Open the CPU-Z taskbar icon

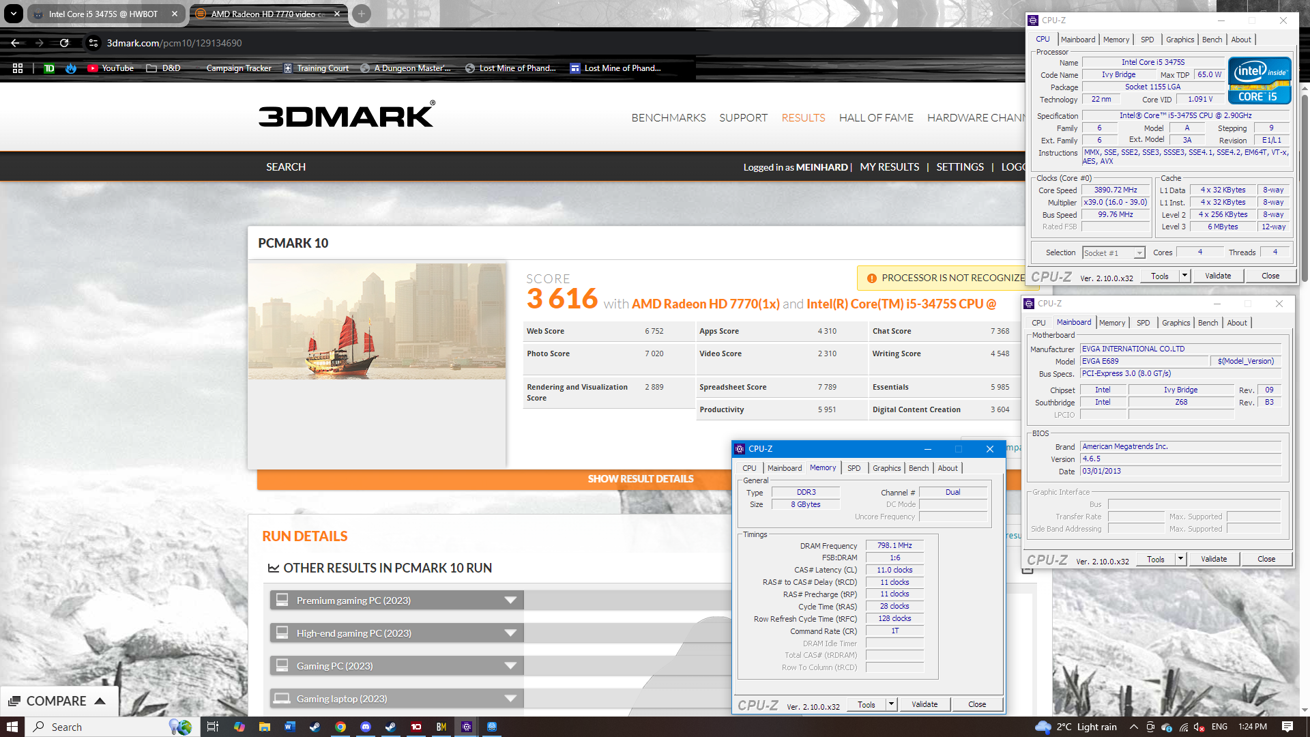coord(467,727)
